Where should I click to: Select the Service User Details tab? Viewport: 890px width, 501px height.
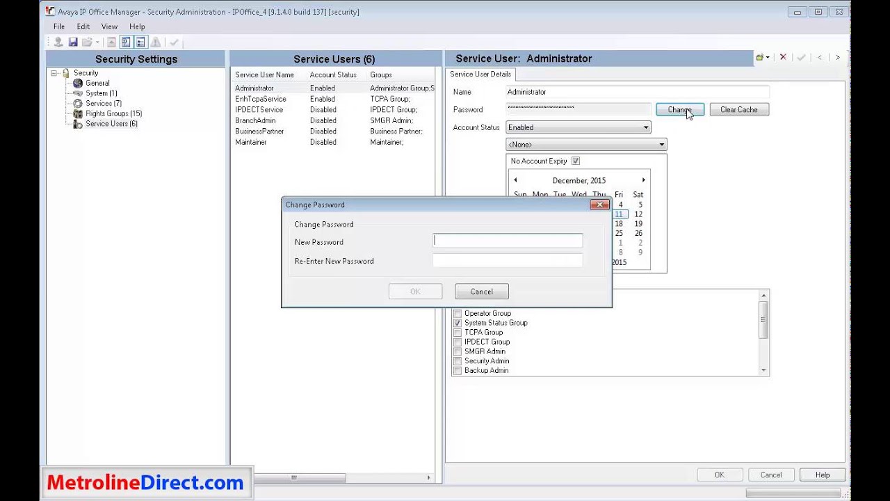(x=480, y=74)
